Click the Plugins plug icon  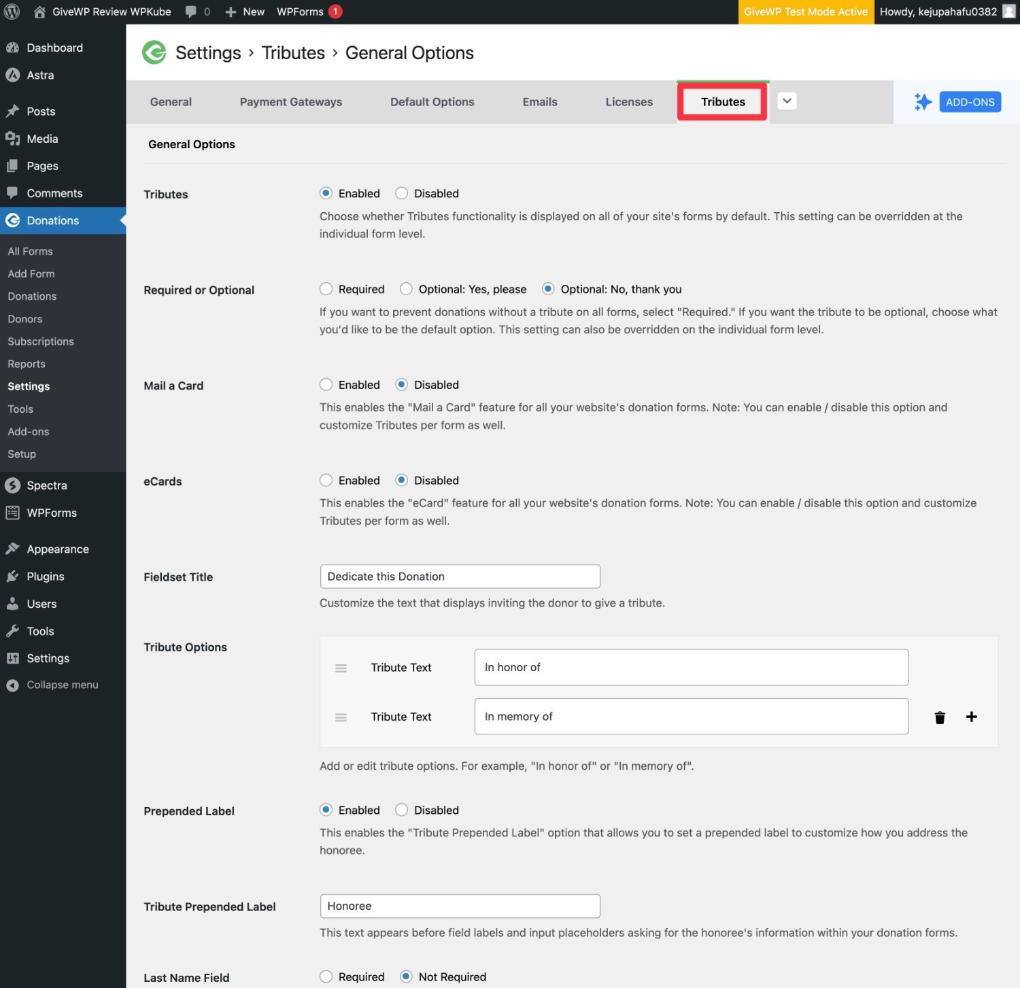[x=12, y=577]
